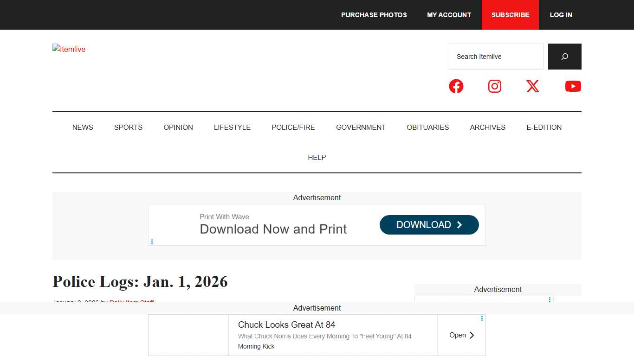Navigate to the E-Edition menu item
634x356 pixels.
543,127
